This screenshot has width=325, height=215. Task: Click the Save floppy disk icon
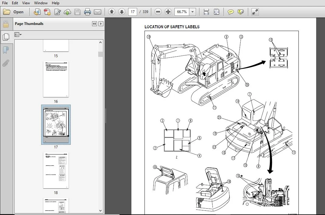77,12
